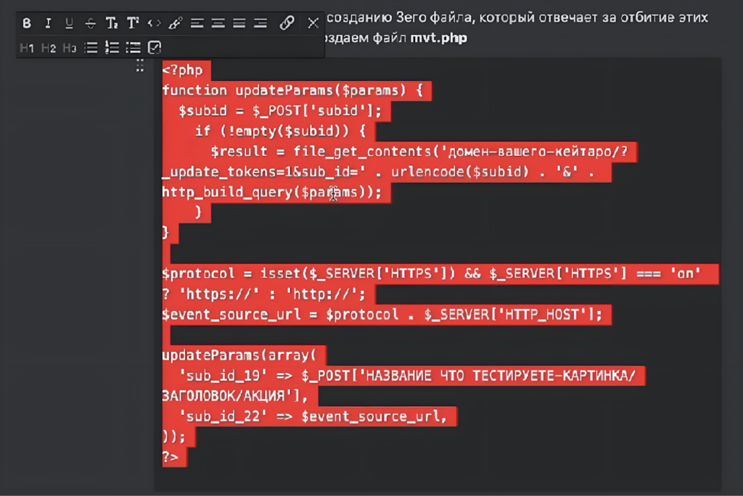Viewport: 743px width, 496px height.
Task: Center align the text
Action: (218, 23)
